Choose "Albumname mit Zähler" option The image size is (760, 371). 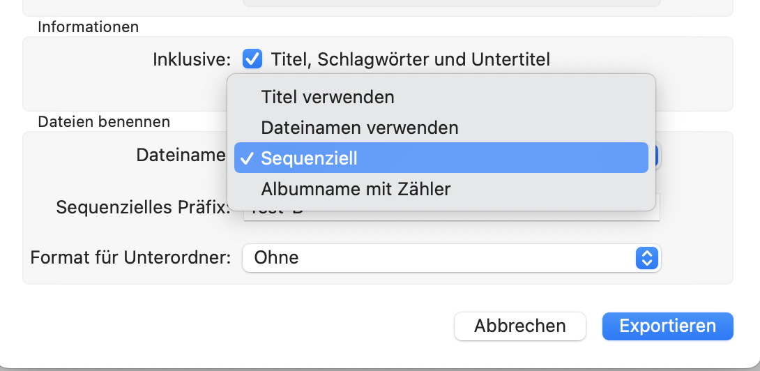(x=356, y=189)
